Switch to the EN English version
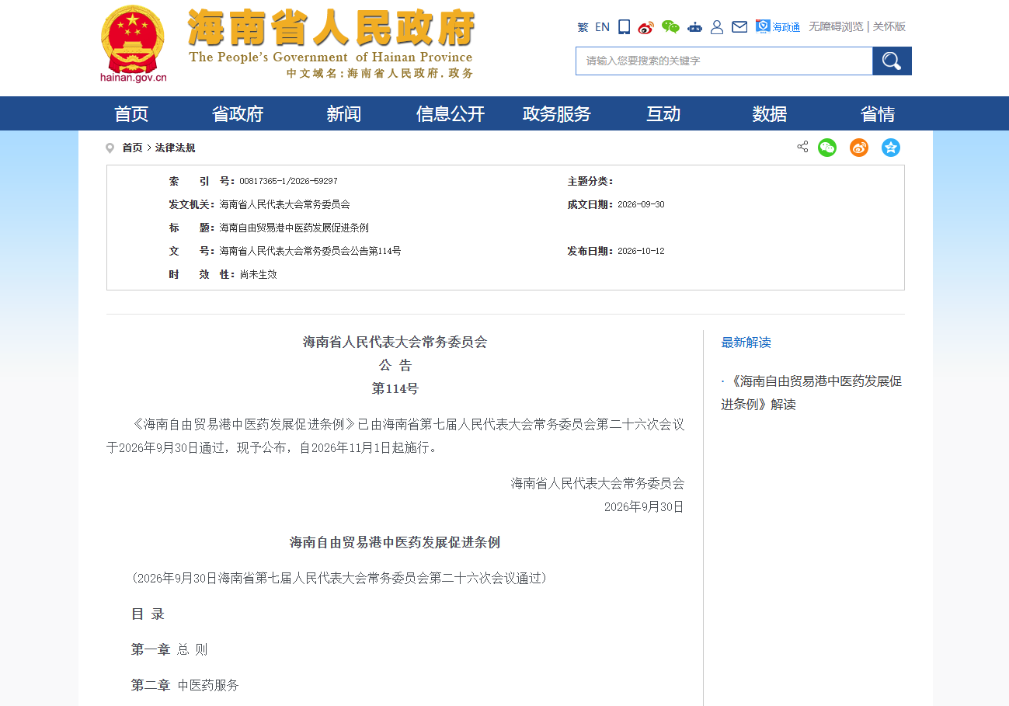1009x706 pixels. coord(602,27)
